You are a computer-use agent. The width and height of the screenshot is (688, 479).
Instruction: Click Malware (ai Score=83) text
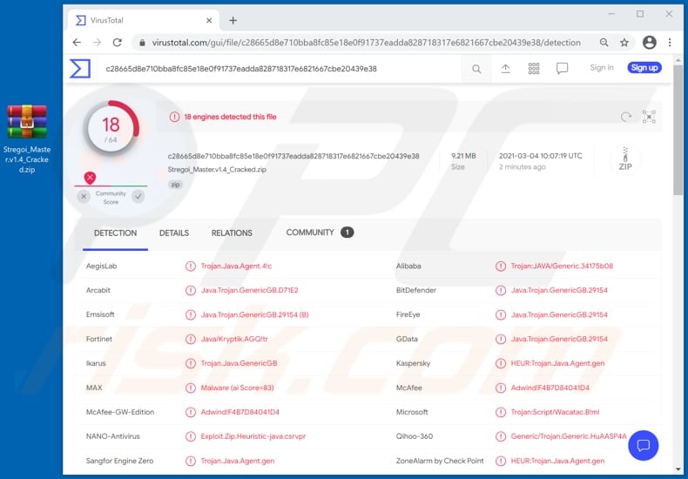[x=237, y=388]
